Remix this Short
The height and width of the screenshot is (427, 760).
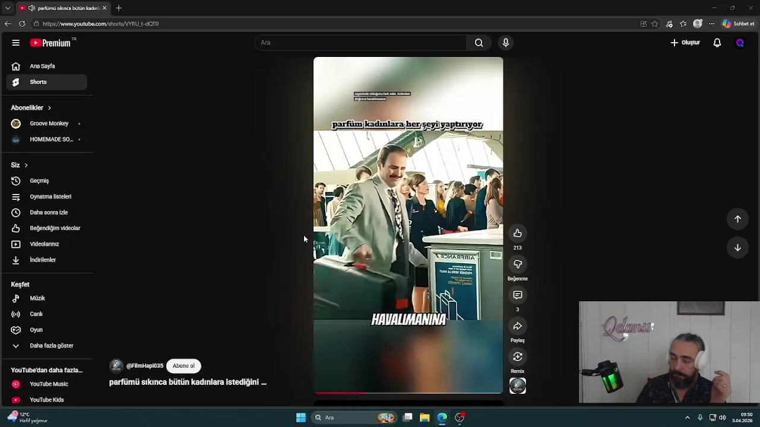pos(518,356)
